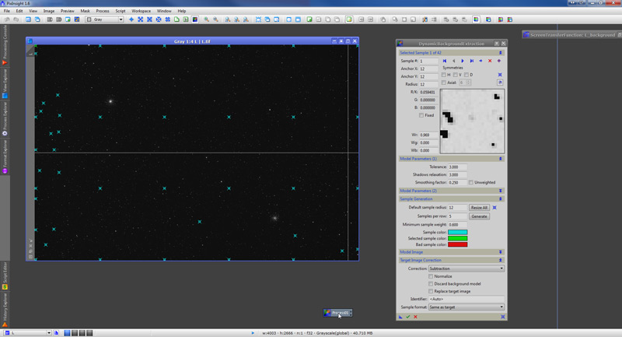Click the Resize All button

[479, 208]
